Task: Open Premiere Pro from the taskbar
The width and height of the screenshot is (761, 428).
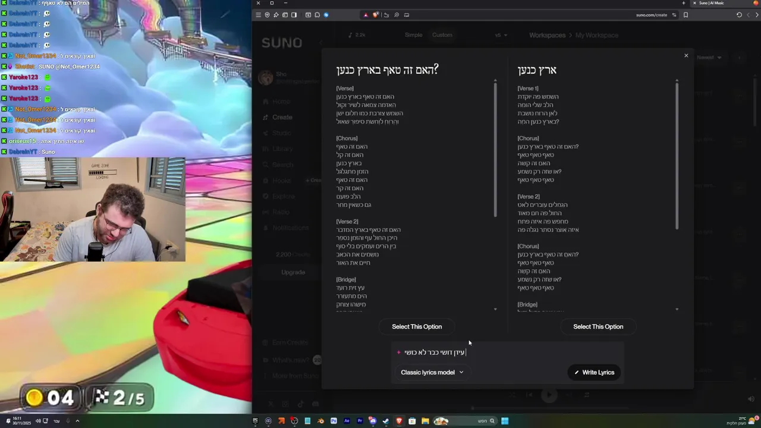Action: pos(360,421)
